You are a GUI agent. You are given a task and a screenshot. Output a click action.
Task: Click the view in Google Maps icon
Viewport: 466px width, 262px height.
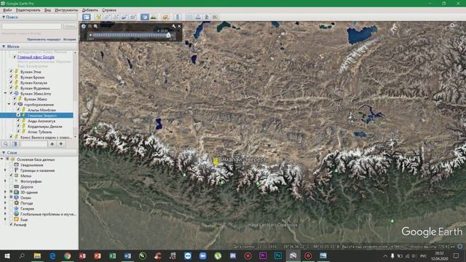216,17
